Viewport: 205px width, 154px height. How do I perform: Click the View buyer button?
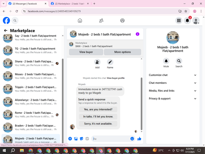point(86,52)
